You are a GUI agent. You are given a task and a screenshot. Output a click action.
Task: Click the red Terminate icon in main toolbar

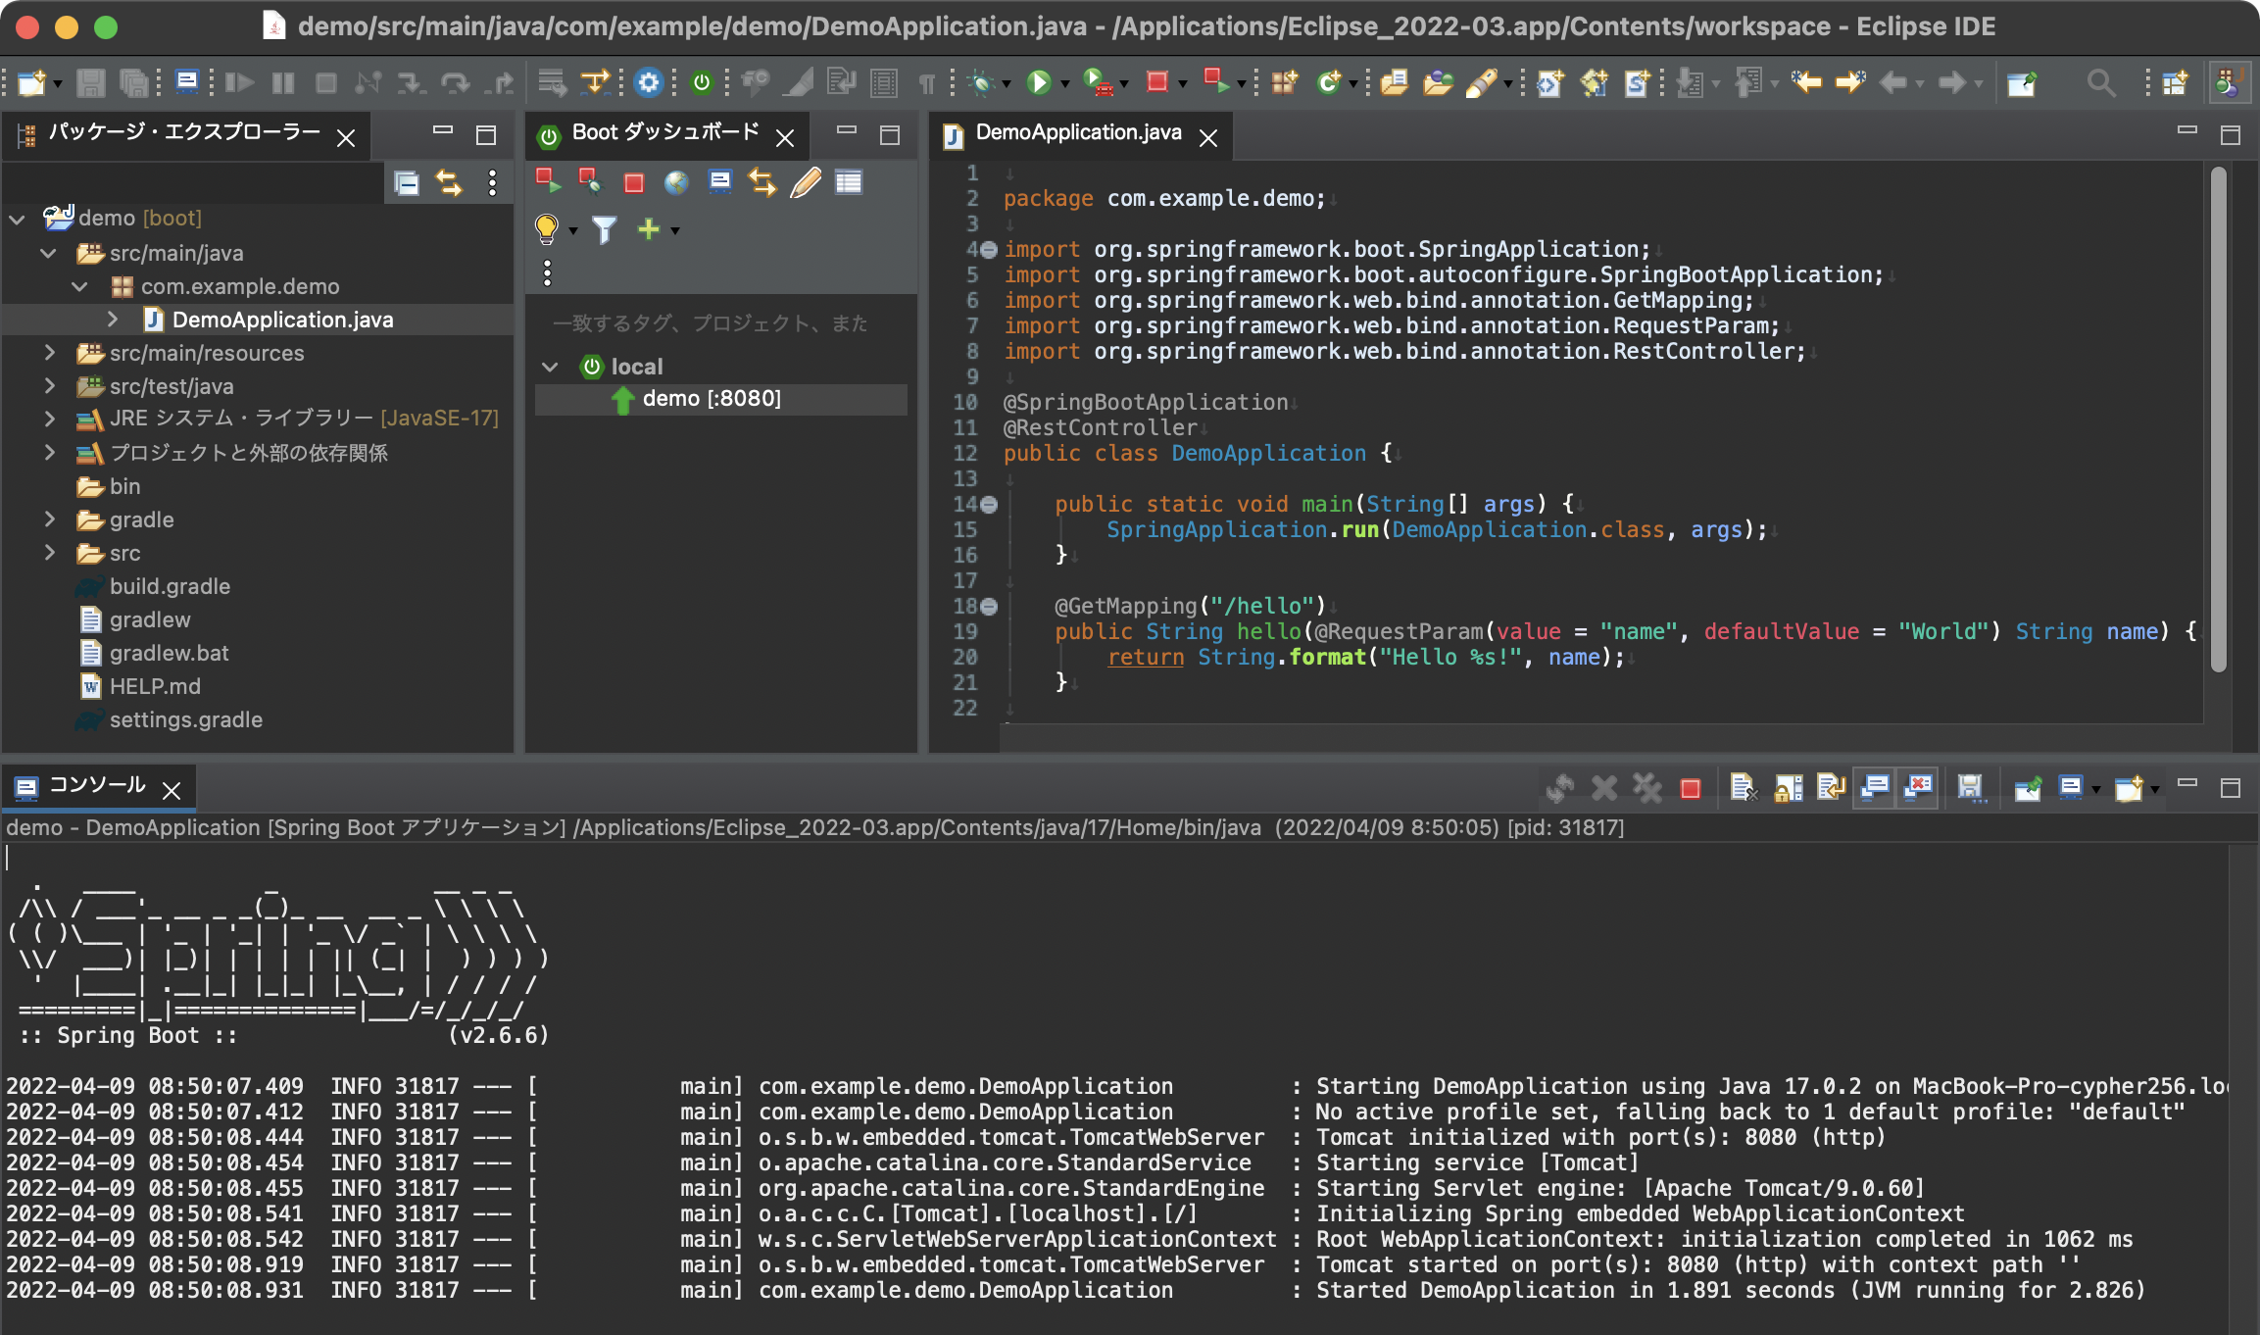click(x=1157, y=82)
